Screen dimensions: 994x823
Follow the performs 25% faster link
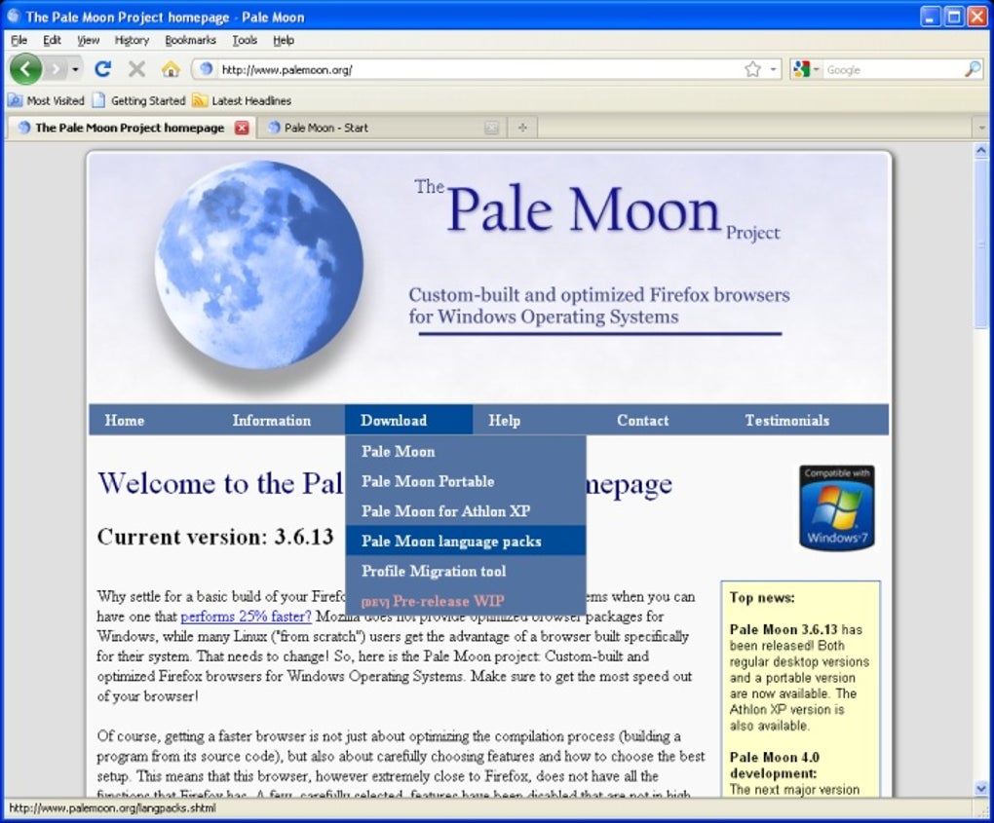246,616
